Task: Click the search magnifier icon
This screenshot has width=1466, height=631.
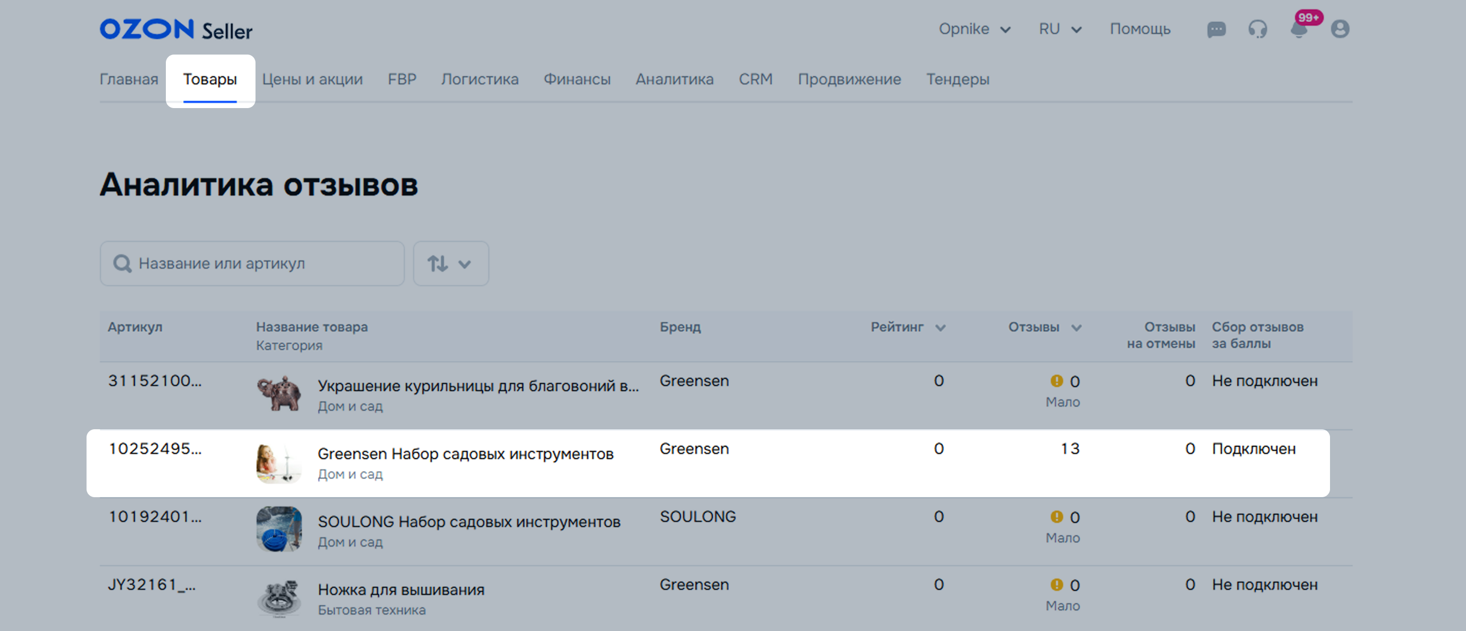Action: [123, 264]
